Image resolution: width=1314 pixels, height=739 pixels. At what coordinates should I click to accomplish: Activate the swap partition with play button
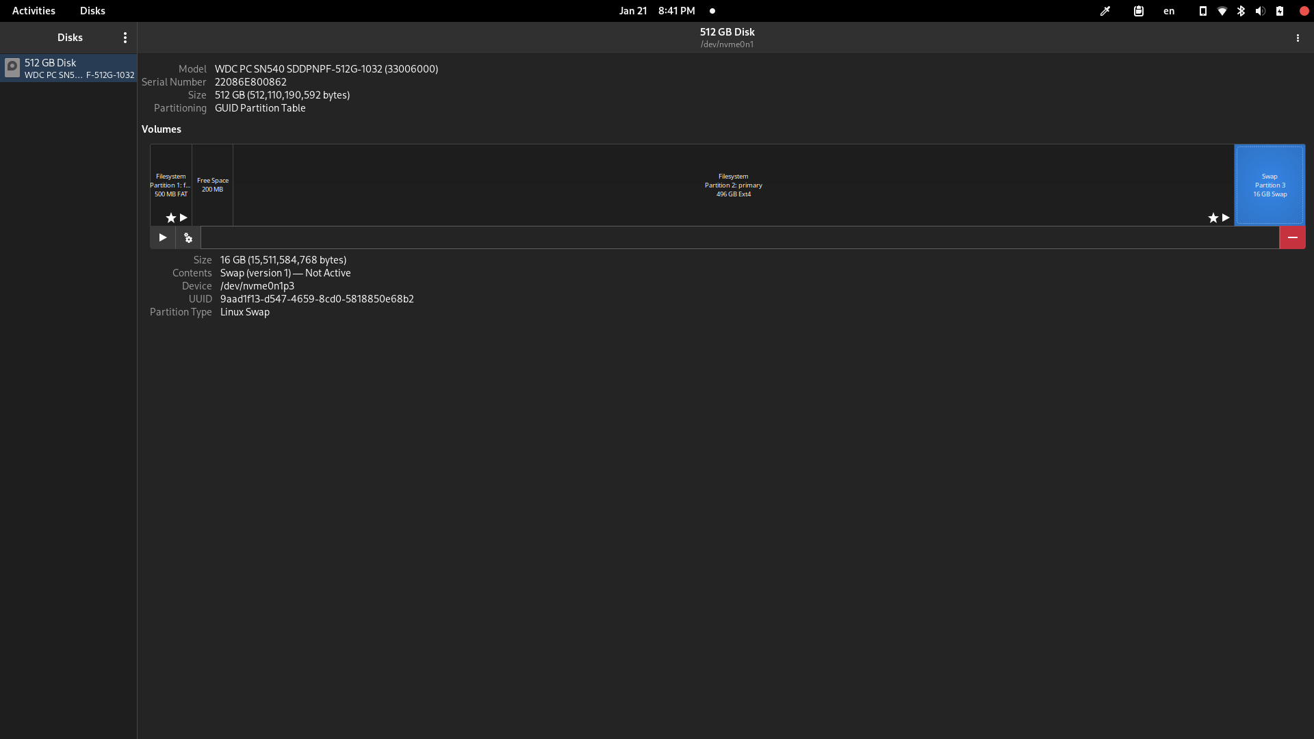(x=162, y=237)
